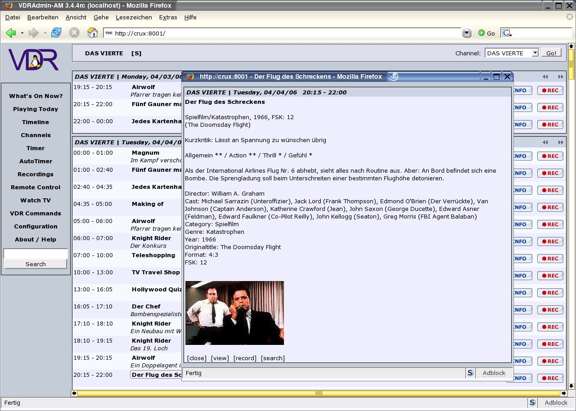This screenshot has width=576, height=411.
Task: Click the browser Back arrow icon
Action: click(x=11, y=33)
